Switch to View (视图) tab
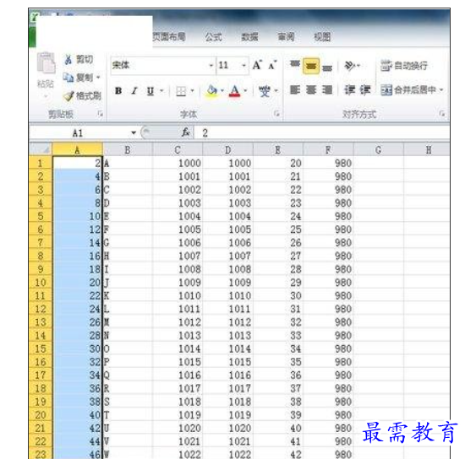The width and height of the screenshot is (465, 459). 322,37
